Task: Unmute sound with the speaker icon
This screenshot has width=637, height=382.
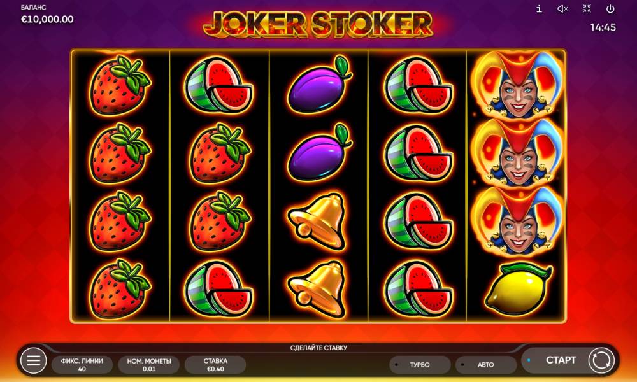Action: [x=562, y=8]
